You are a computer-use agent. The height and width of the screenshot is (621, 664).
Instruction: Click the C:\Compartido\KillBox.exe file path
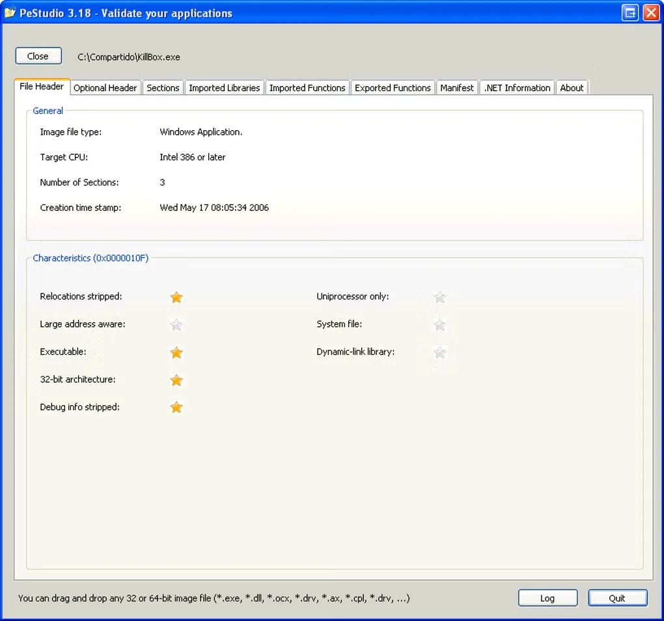pyautogui.click(x=129, y=57)
